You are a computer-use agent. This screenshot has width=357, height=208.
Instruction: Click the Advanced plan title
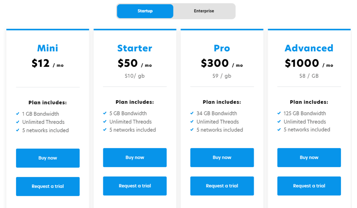tap(309, 48)
